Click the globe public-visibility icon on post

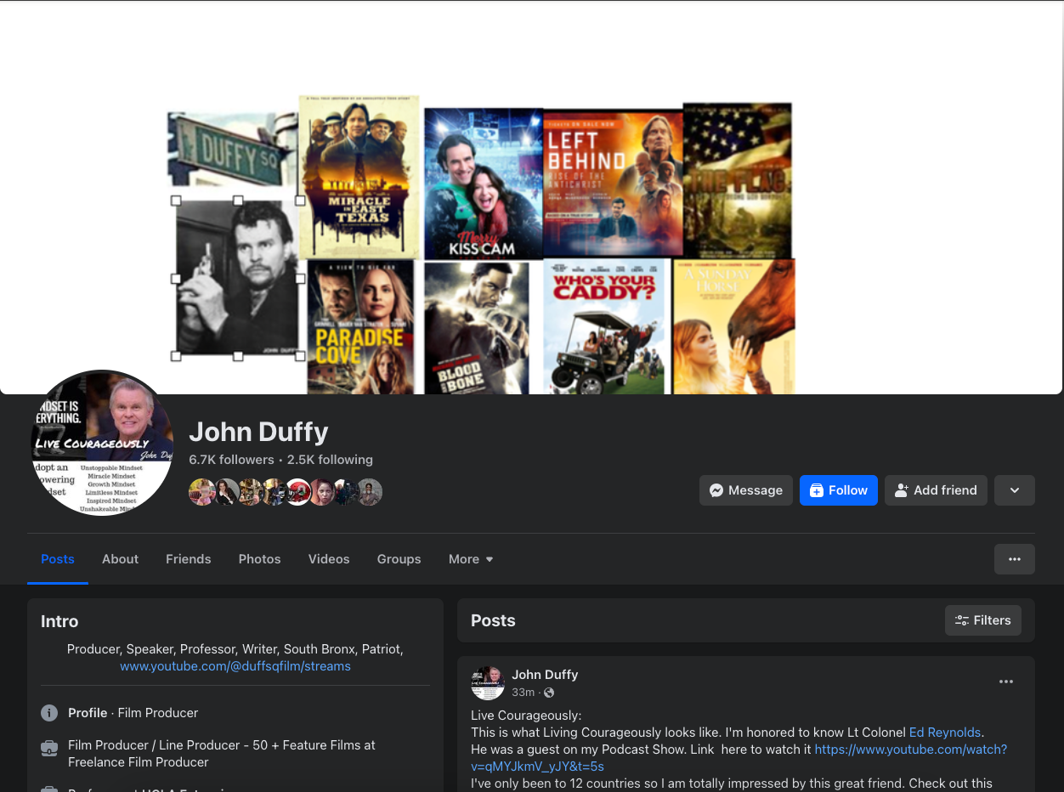549,693
